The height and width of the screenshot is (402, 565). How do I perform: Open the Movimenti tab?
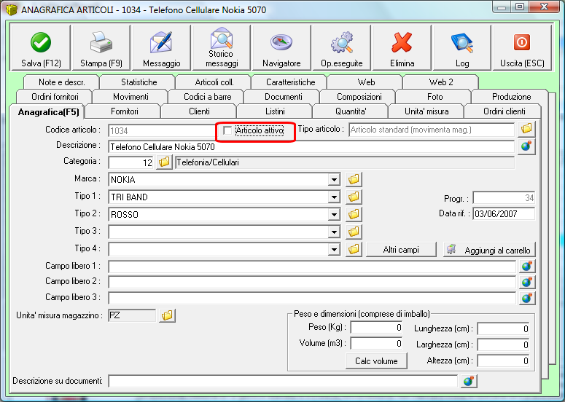[x=130, y=96]
